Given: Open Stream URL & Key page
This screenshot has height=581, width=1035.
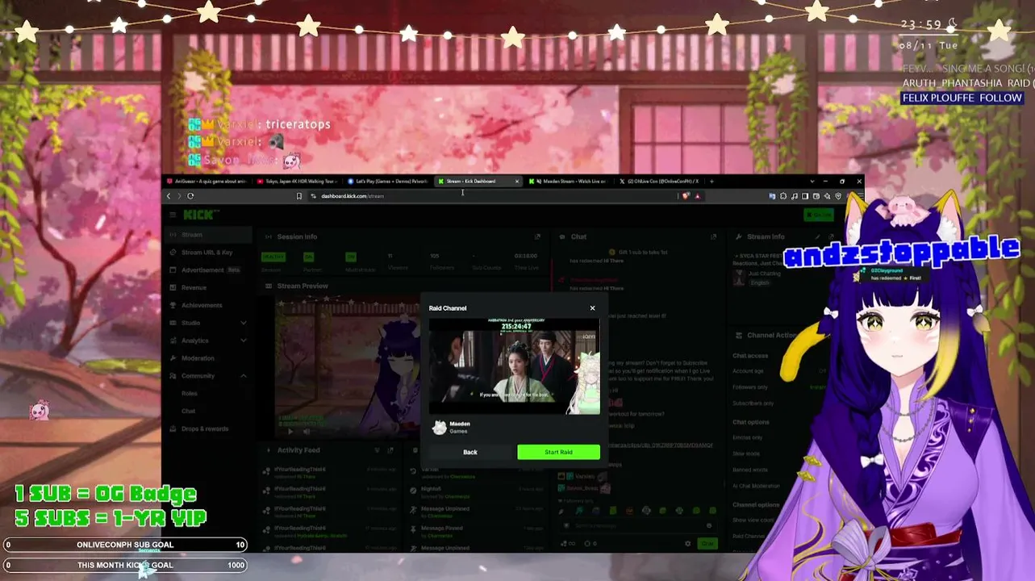Looking at the screenshot, I should (x=208, y=253).
